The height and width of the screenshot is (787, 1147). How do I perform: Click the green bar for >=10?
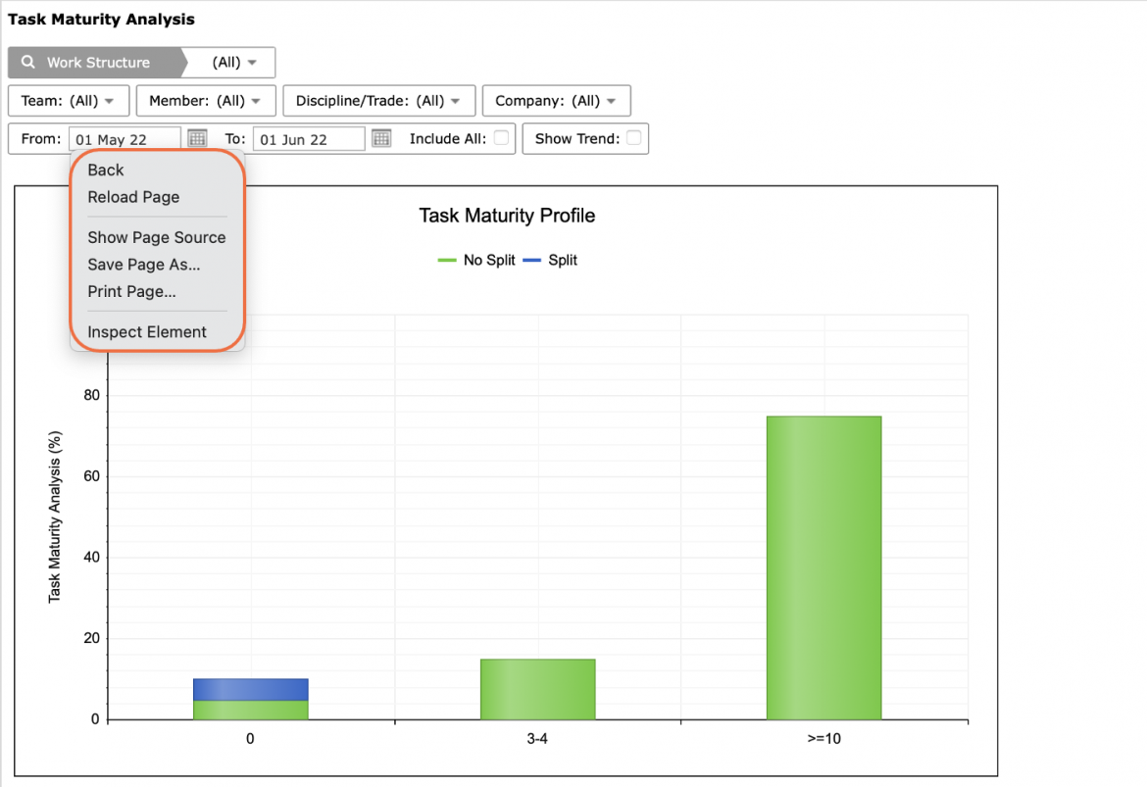tap(823, 568)
